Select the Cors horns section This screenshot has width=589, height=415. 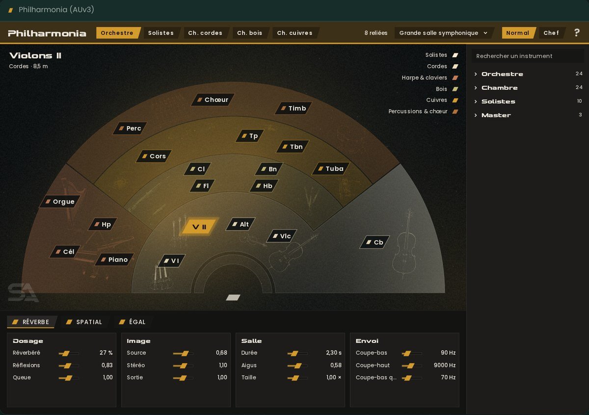click(154, 156)
